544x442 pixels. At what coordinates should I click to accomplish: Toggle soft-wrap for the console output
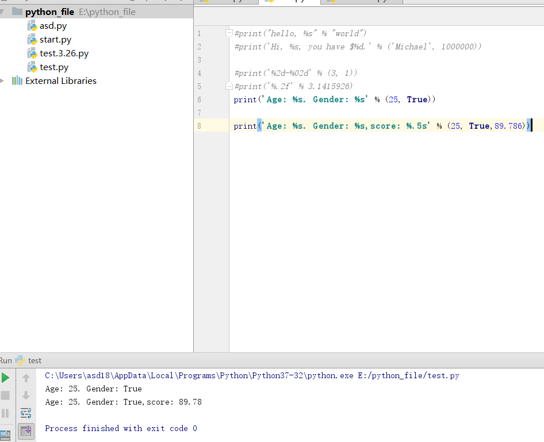click(26, 413)
